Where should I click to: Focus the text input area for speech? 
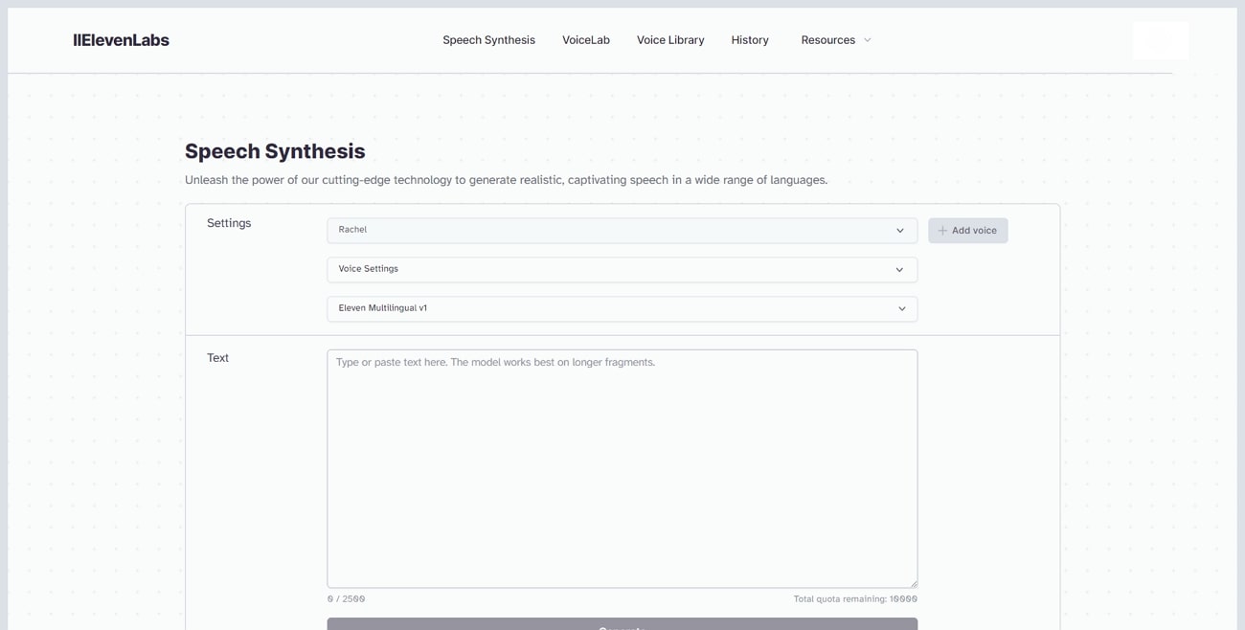[622, 468]
